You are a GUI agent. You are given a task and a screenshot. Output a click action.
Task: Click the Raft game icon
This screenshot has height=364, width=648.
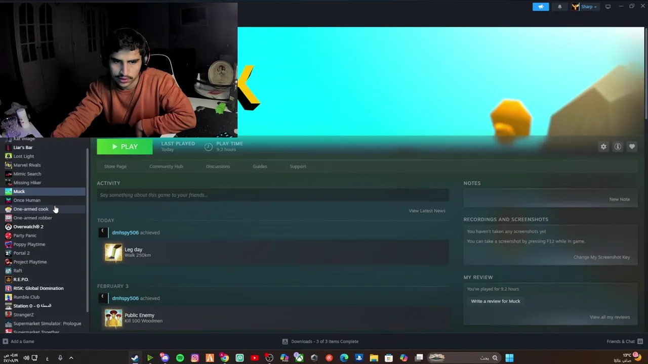coord(8,271)
